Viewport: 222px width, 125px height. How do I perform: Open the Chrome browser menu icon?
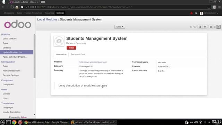[x=219, y=7]
